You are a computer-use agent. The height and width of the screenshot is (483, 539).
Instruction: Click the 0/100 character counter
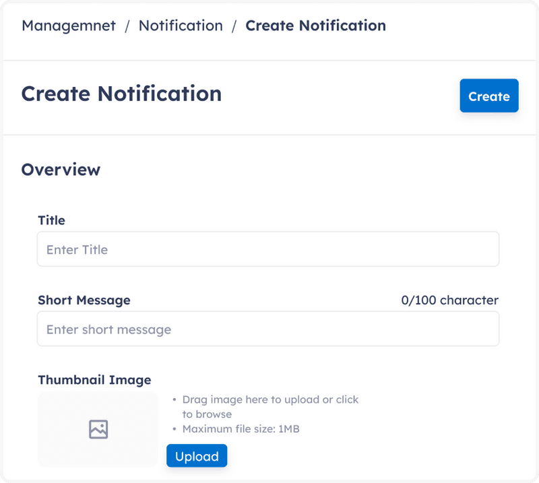449,300
